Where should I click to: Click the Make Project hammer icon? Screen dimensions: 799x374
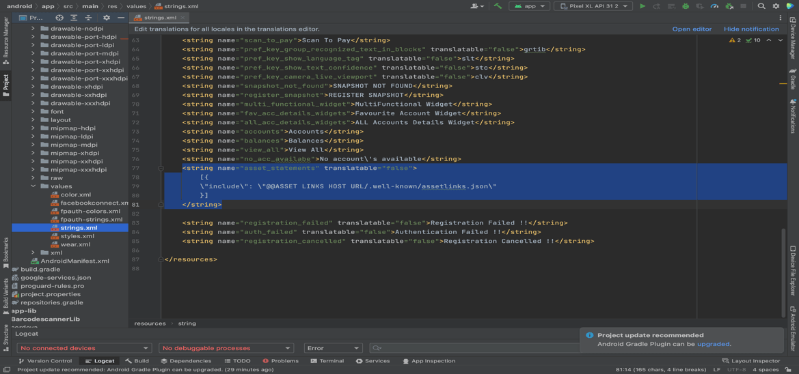498,6
